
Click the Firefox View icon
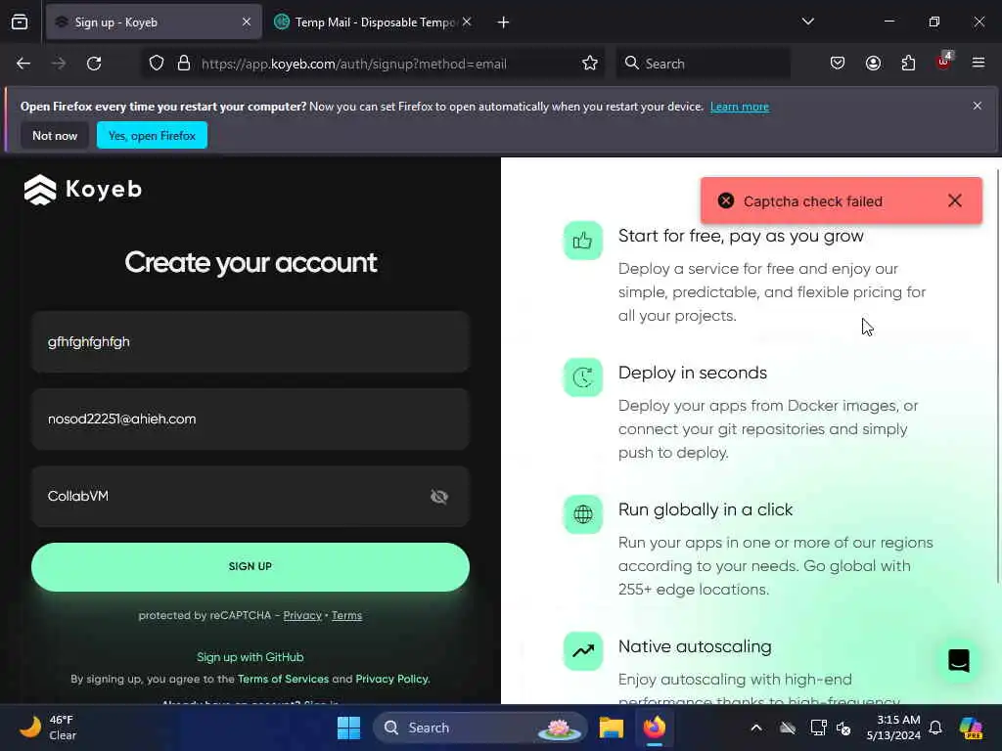[20, 22]
